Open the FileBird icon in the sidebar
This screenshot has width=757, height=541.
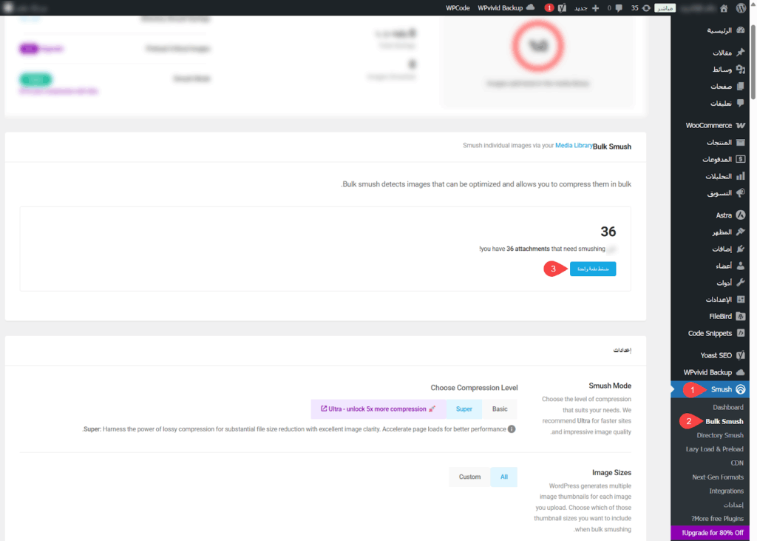pos(741,316)
